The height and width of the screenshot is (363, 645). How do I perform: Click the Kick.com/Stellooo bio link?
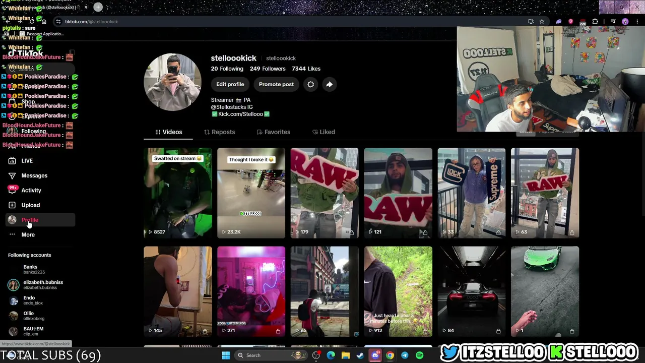pos(240,114)
